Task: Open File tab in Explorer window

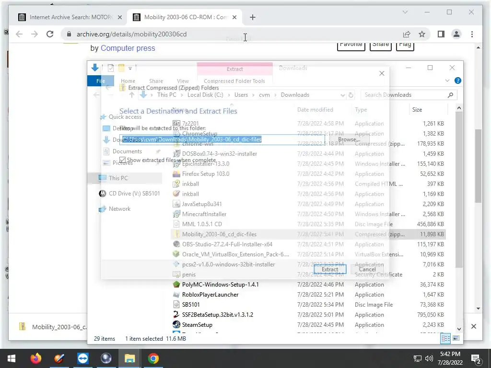Action: point(101,81)
